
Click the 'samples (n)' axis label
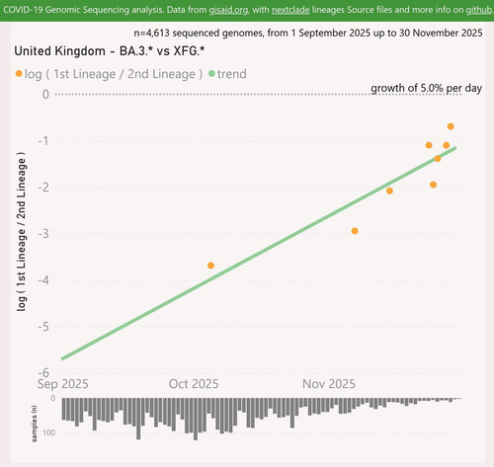click(x=34, y=424)
